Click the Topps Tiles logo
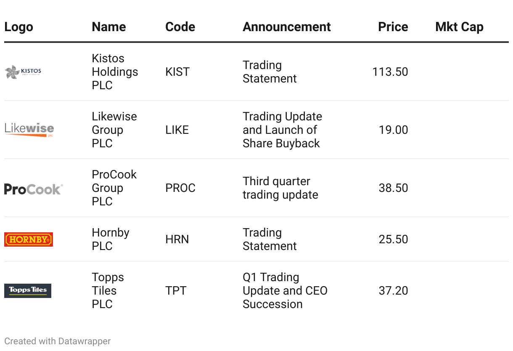513x351 pixels. [x=28, y=290]
